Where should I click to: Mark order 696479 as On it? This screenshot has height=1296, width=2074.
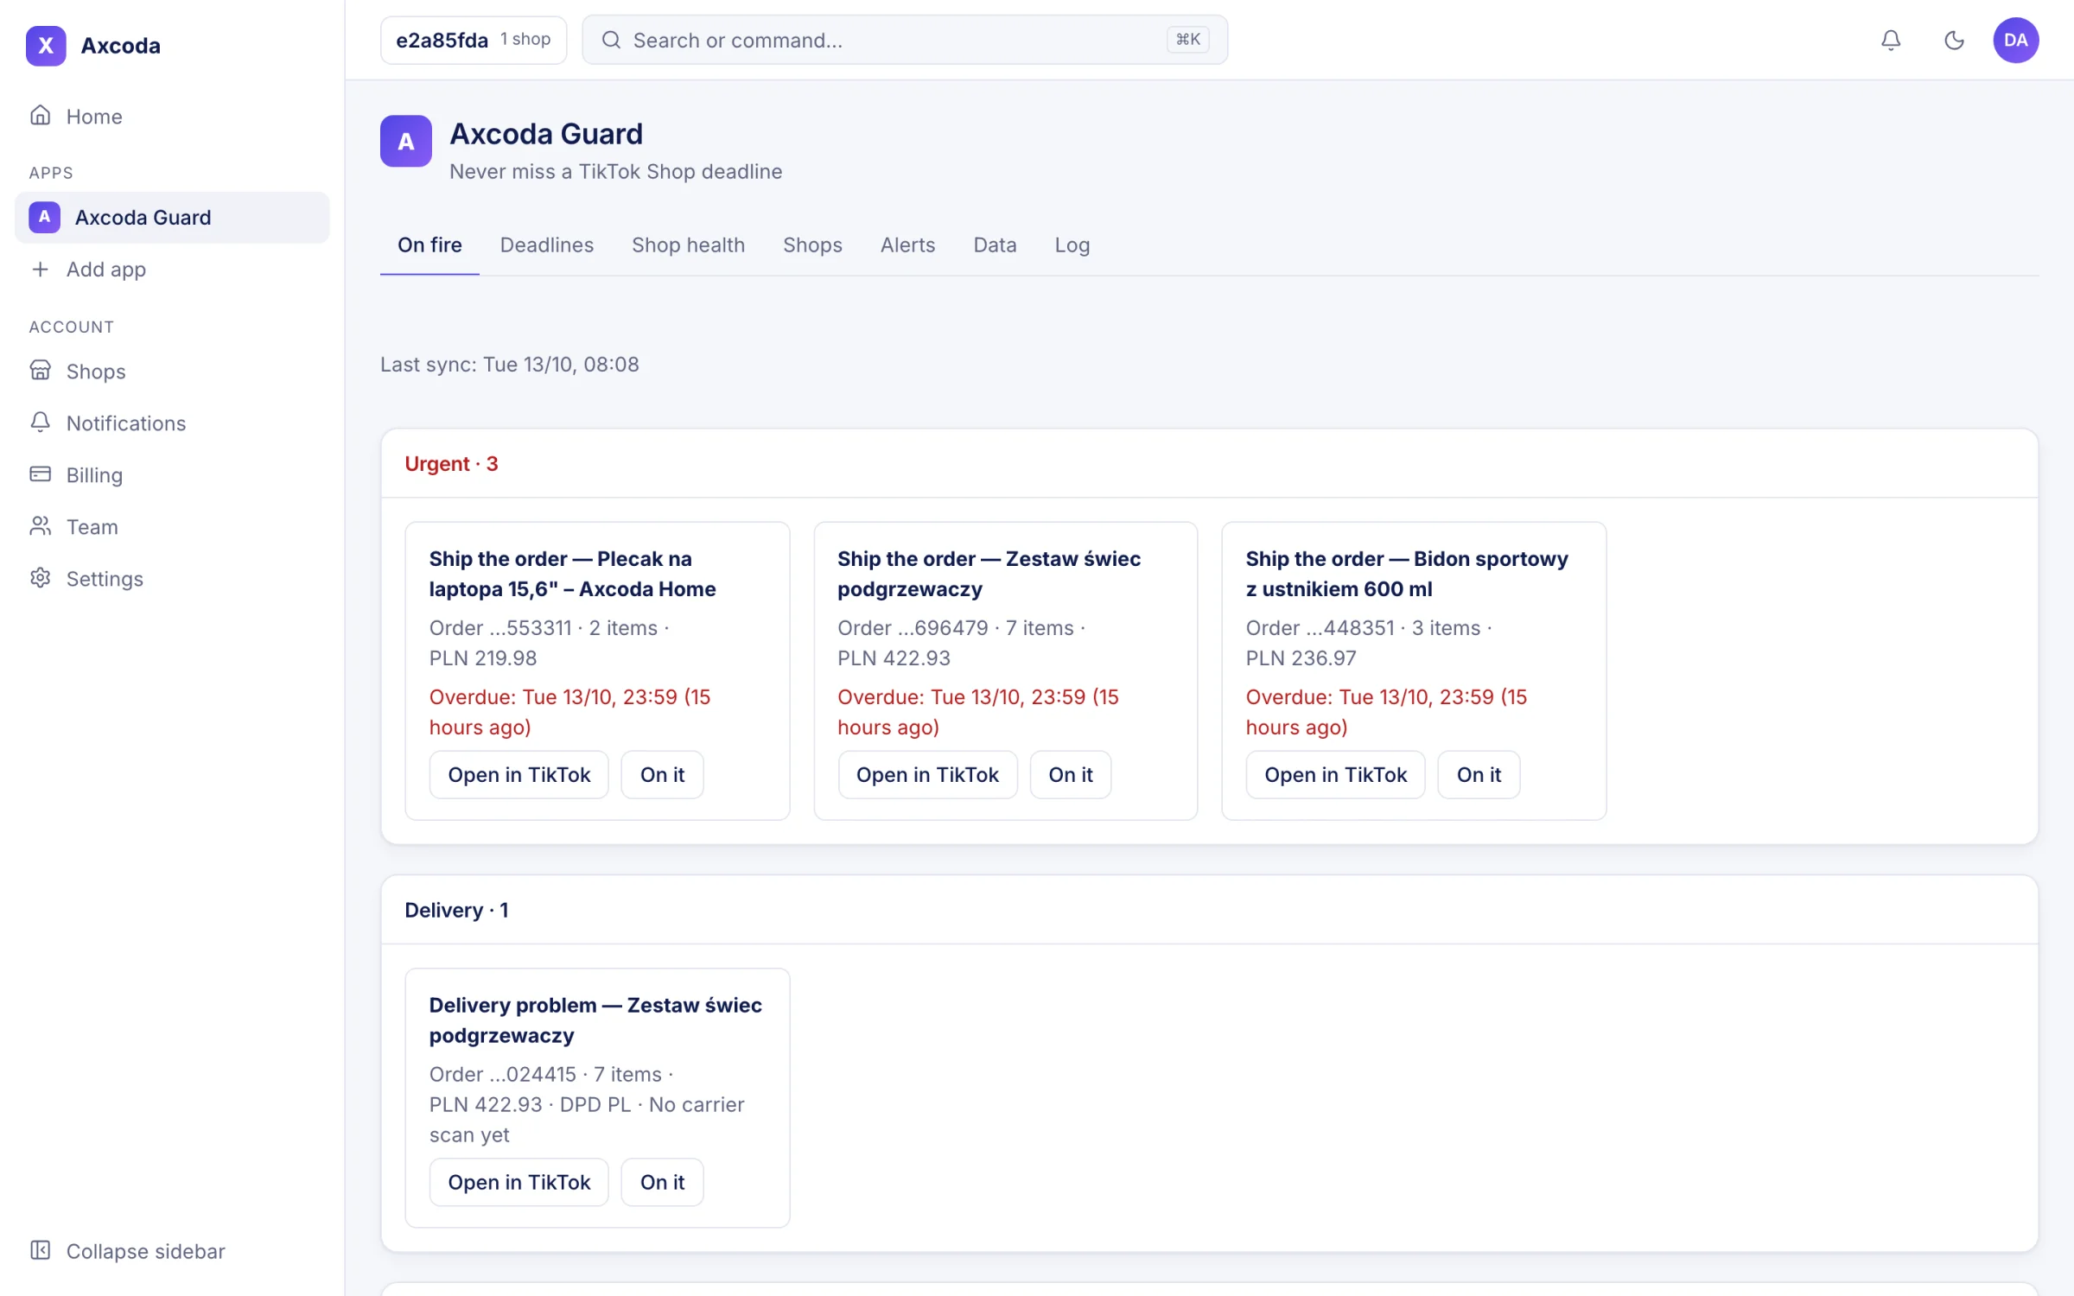click(1071, 774)
